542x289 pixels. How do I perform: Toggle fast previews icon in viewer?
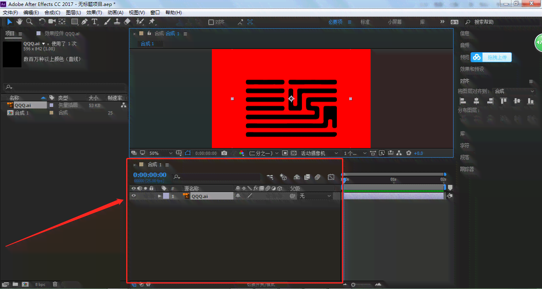[382, 153]
